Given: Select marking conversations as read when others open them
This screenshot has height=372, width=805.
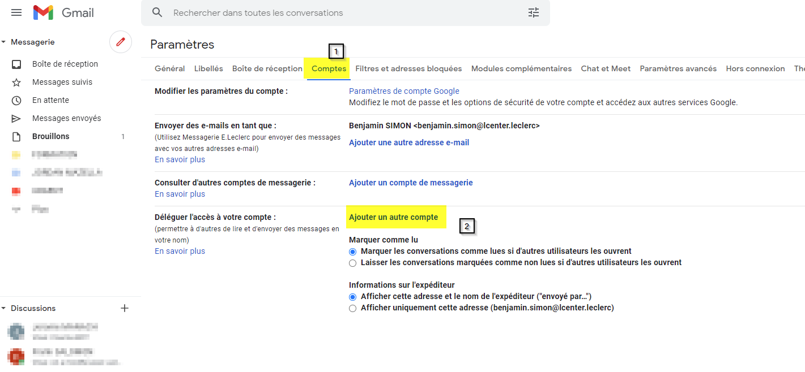Looking at the screenshot, I should coord(352,252).
